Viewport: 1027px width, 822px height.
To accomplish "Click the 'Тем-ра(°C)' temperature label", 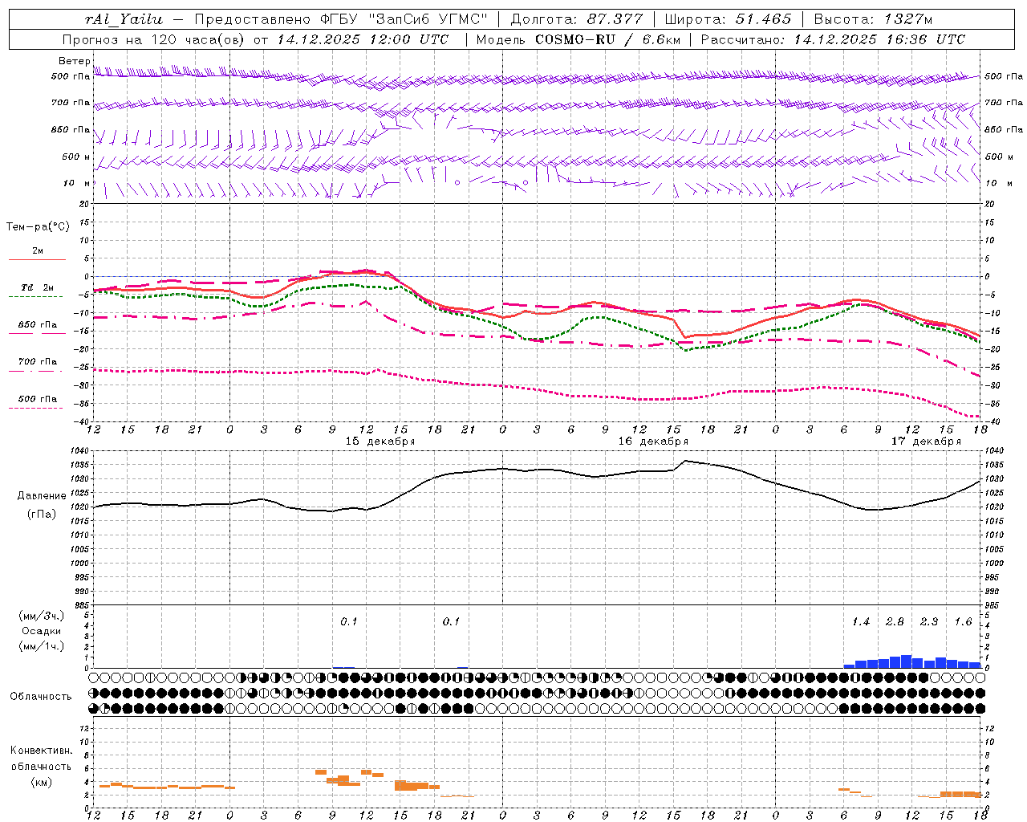I will tap(38, 227).
